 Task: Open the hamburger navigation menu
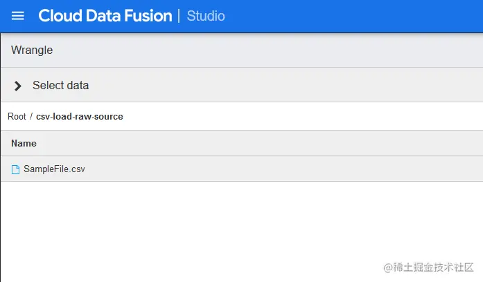(18, 16)
